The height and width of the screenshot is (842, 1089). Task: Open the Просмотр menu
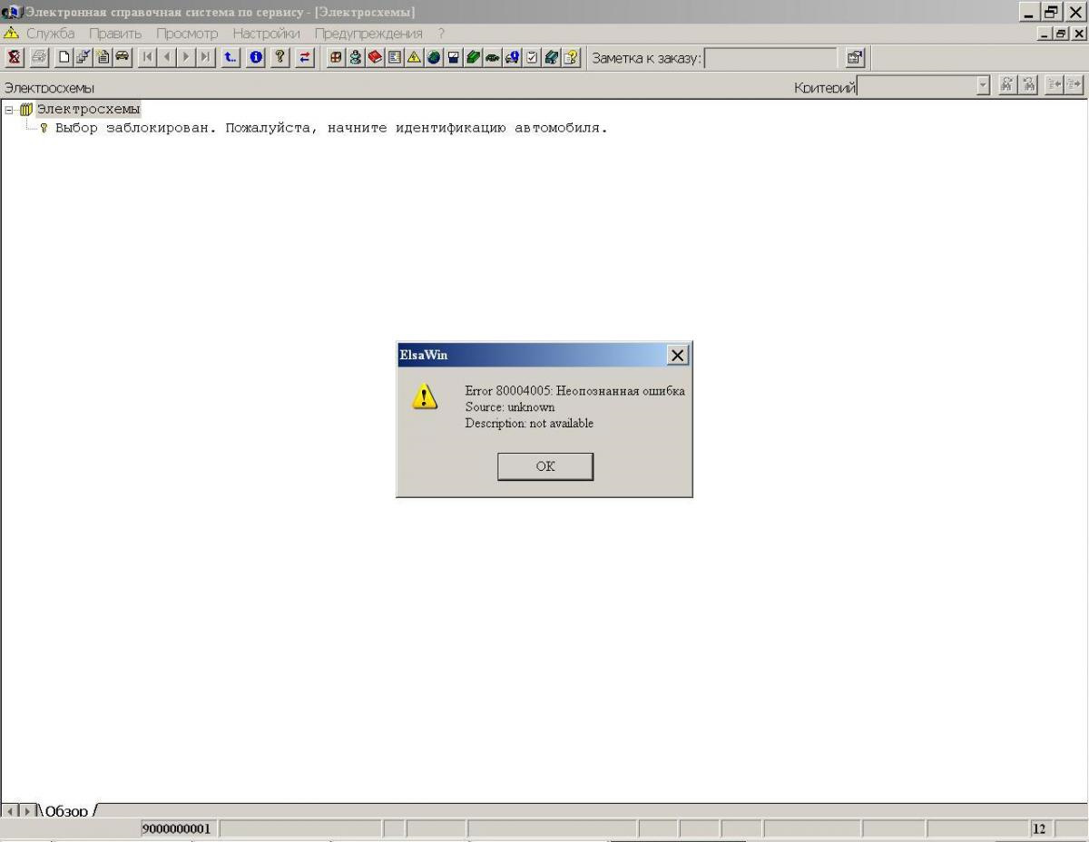(187, 34)
